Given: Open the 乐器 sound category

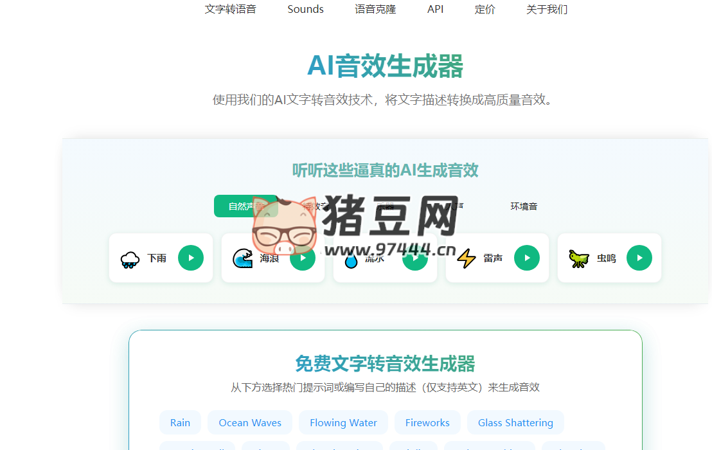Looking at the screenshot, I should click(386, 206).
